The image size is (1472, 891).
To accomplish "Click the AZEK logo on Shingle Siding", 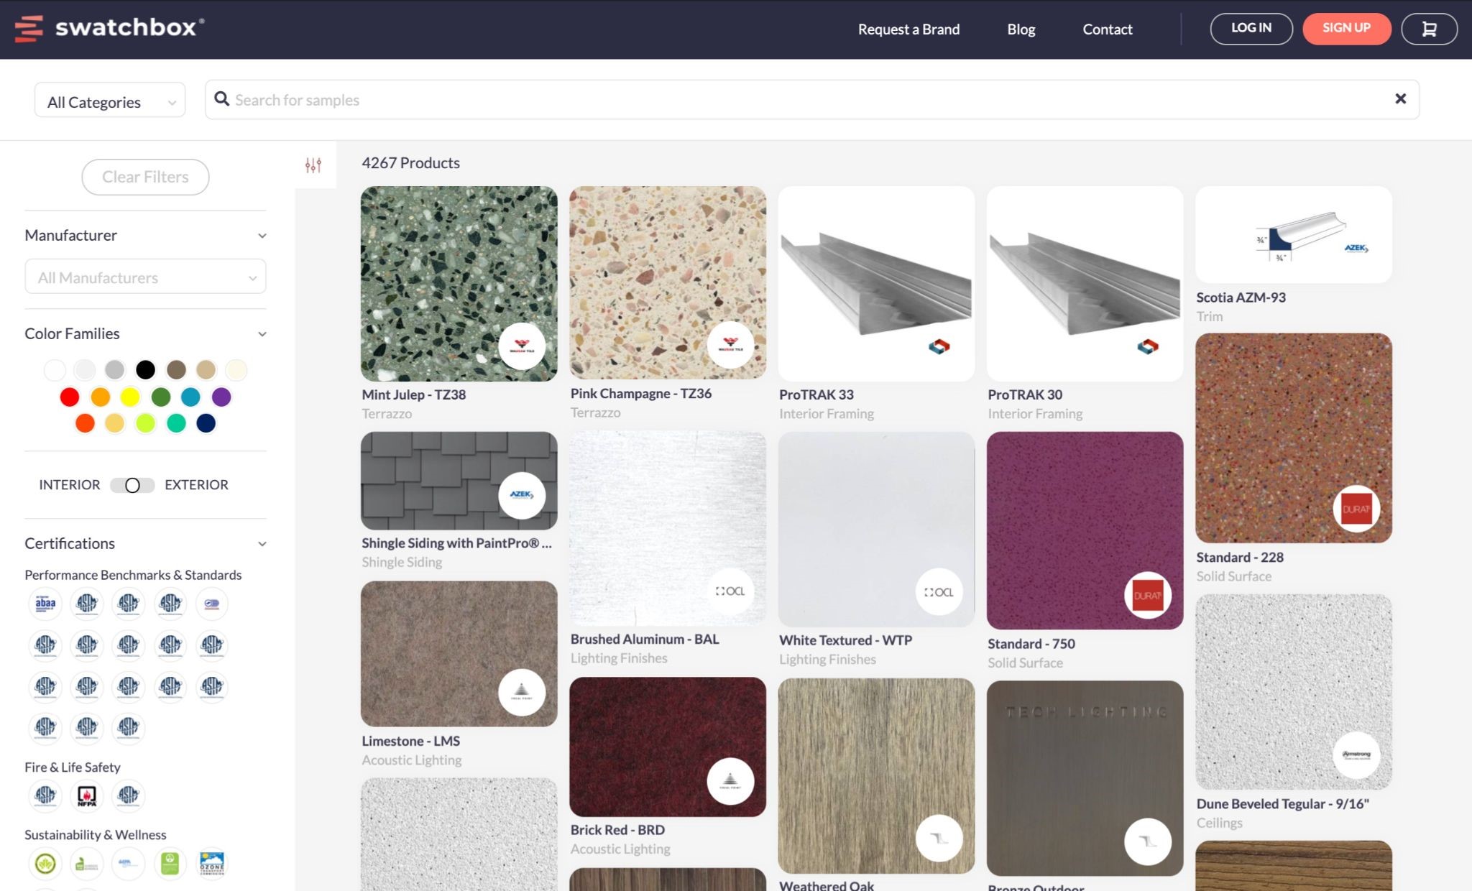I will [522, 495].
